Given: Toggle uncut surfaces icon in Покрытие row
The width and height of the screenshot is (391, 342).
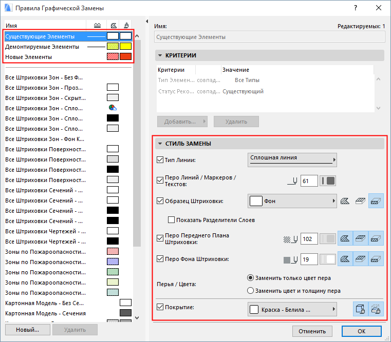Looking at the screenshot, I should 360,309.
